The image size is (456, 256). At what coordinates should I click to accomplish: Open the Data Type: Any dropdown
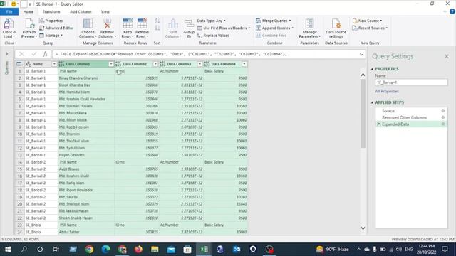pyautogui.click(x=211, y=21)
